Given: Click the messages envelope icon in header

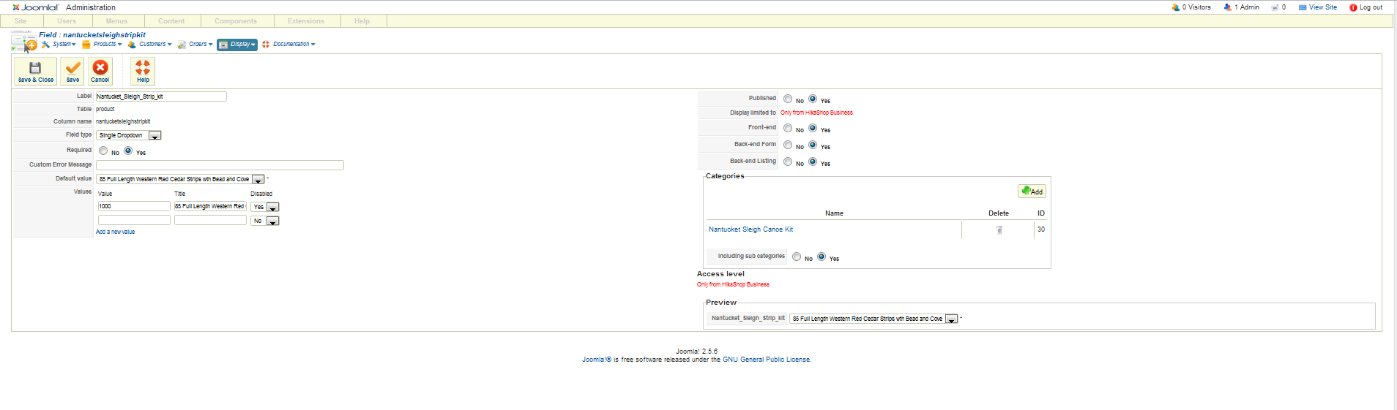Looking at the screenshot, I should click(1275, 7).
